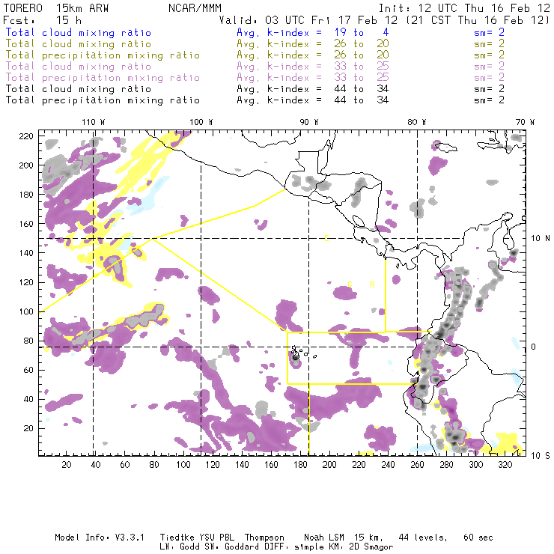Select black 'Total precipitation mixing ratio' legend line
Screen dimensions: 554x554
tap(103, 100)
